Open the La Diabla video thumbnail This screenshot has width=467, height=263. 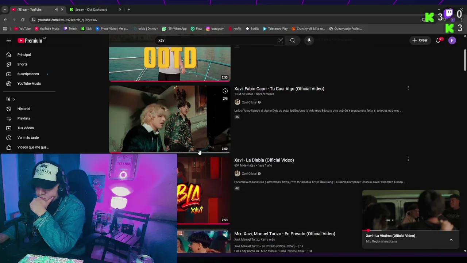click(204, 190)
